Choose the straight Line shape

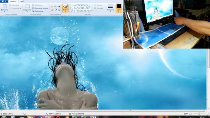pyautogui.click(x=72, y=6)
